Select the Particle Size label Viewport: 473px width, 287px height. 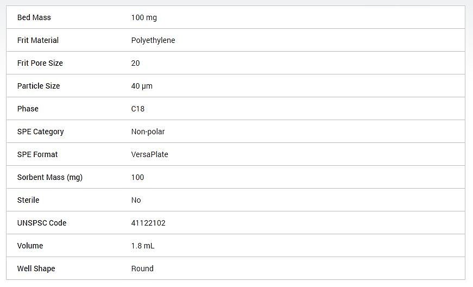[39, 86]
